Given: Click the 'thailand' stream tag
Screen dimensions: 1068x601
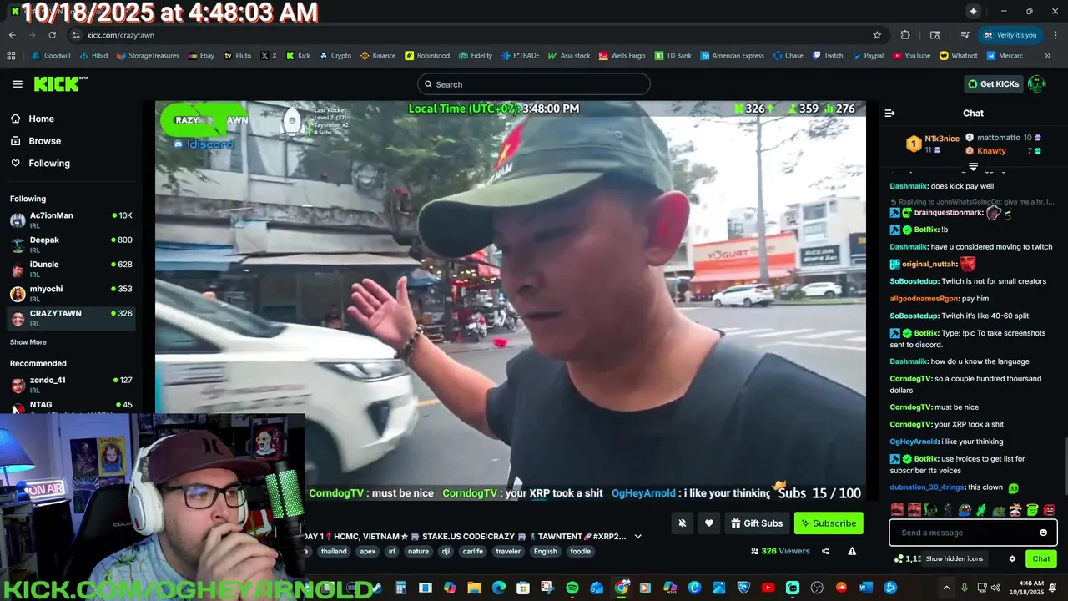Looking at the screenshot, I should pyautogui.click(x=334, y=551).
